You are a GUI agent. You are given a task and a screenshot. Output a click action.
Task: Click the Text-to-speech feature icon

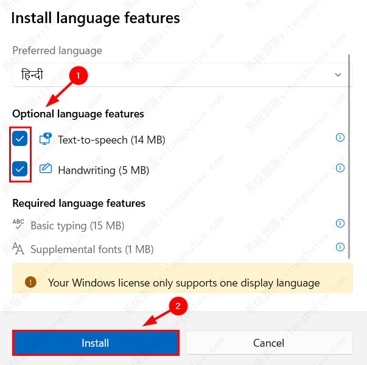coord(46,139)
